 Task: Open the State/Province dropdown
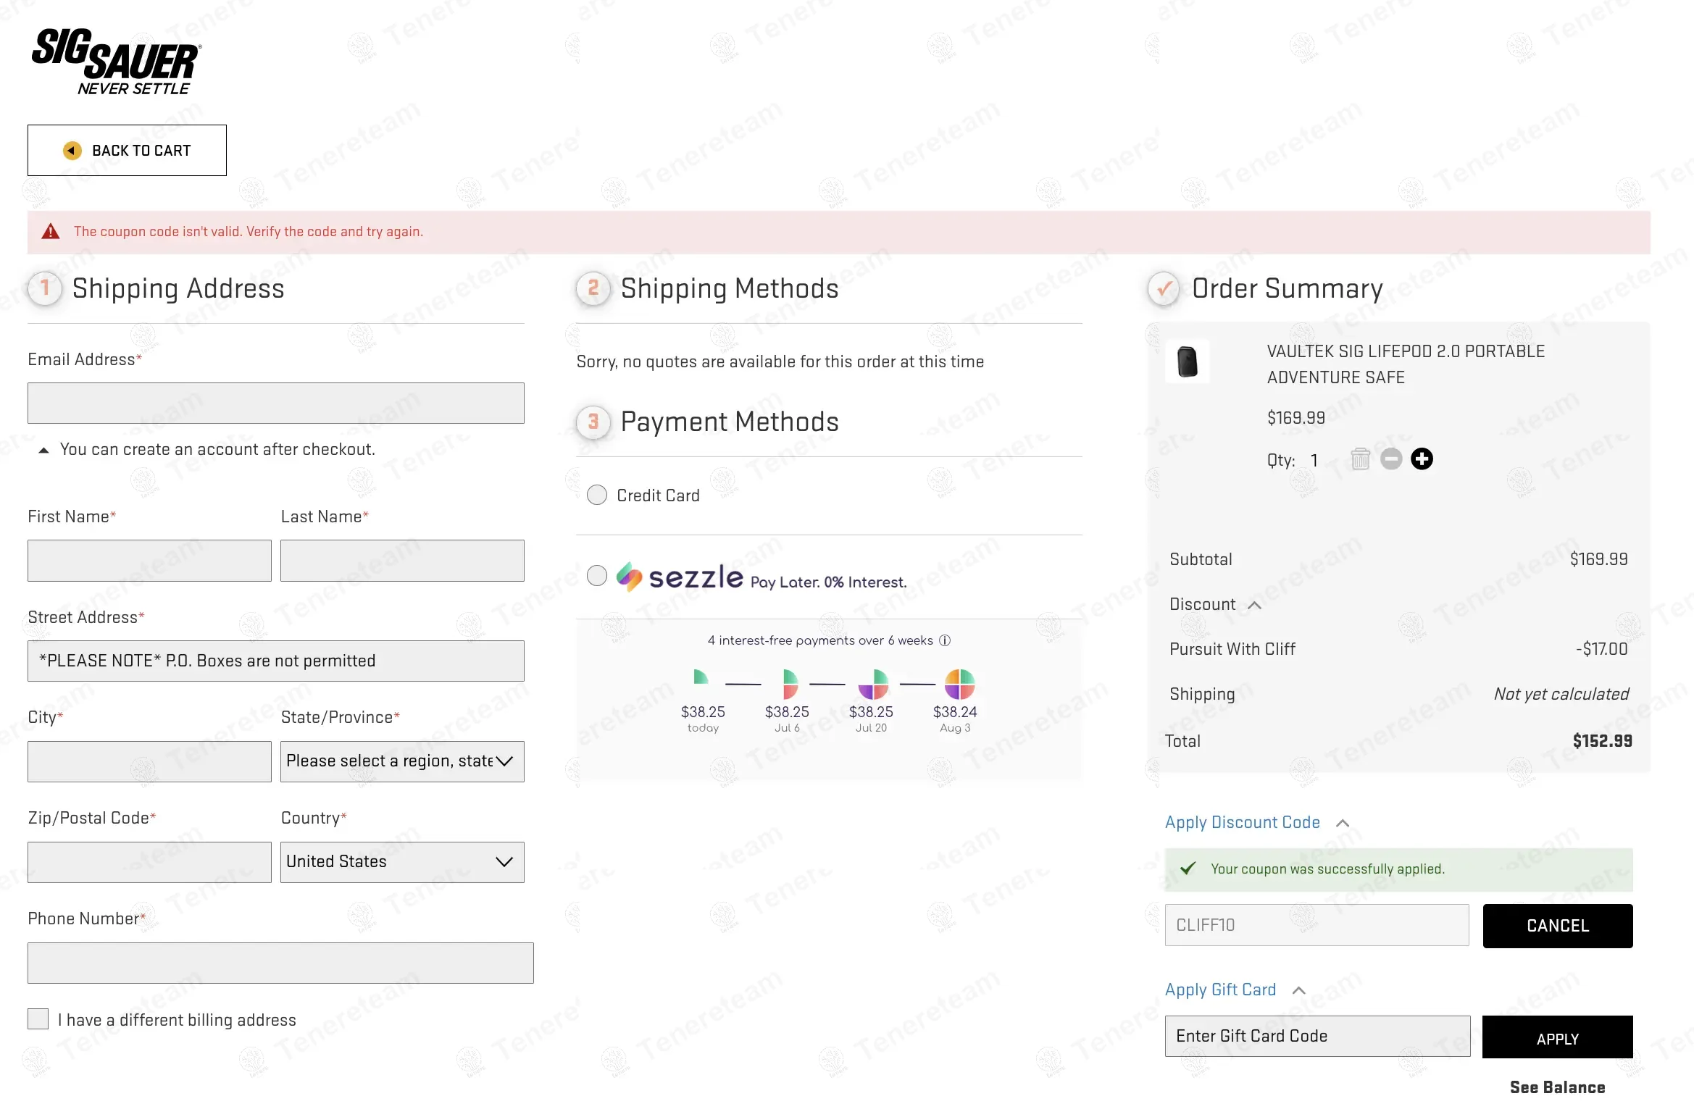coord(402,761)
